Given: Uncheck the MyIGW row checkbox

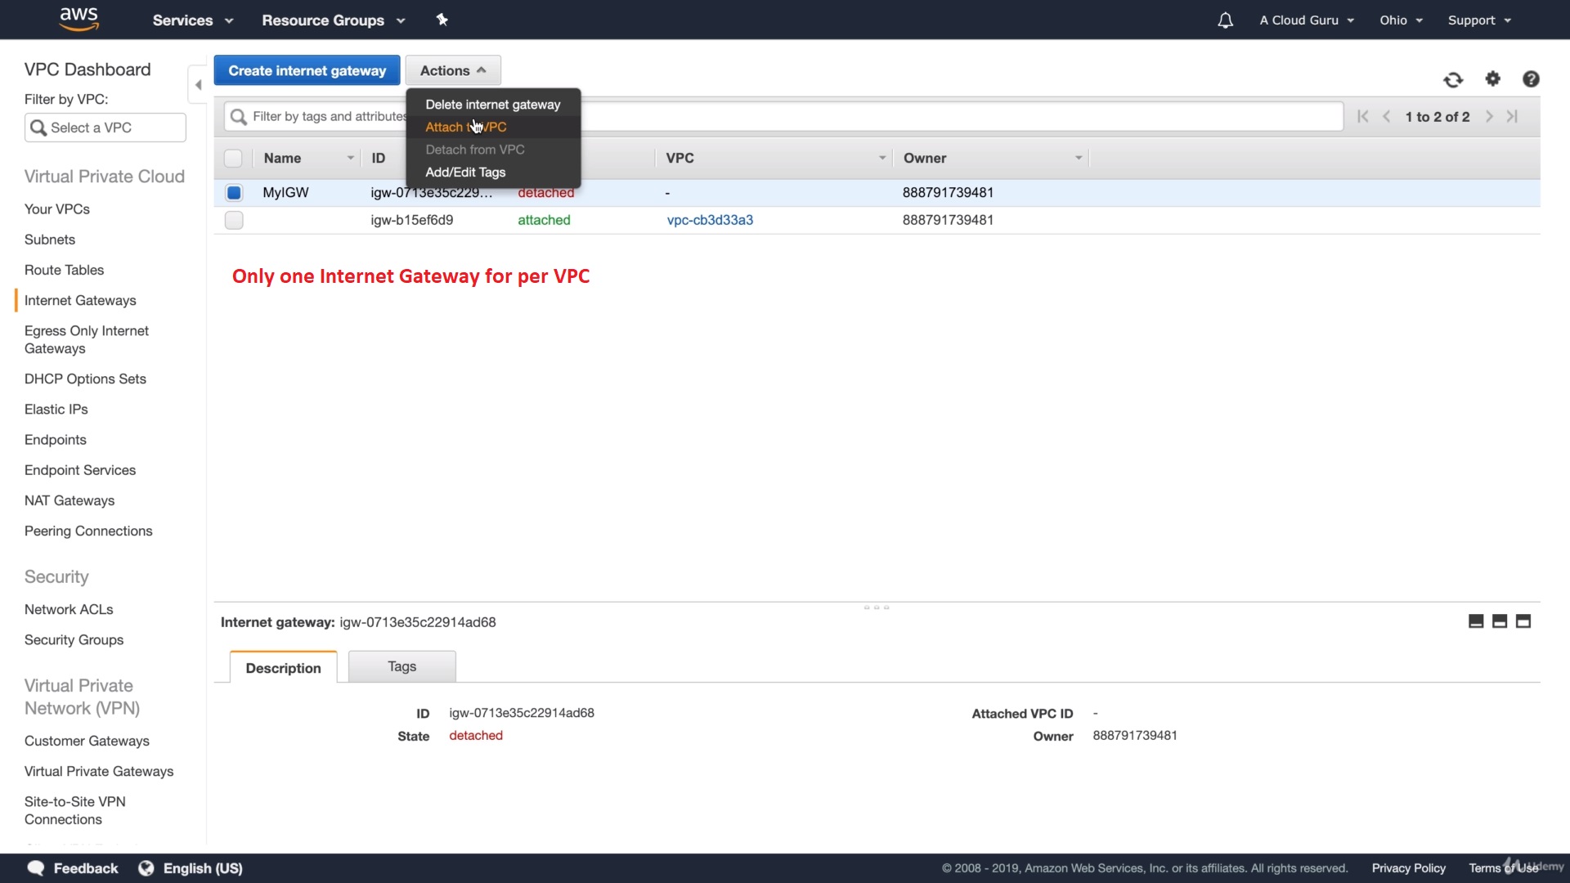Looking at the screenshot, I should 234,193.
